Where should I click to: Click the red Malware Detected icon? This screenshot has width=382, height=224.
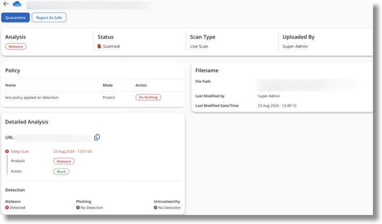(x=7, y=208)
